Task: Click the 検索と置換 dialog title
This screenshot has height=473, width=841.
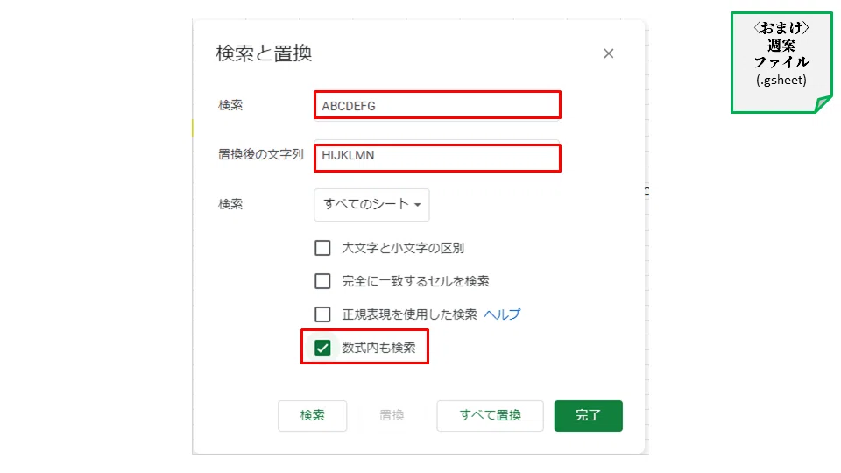Action: [264, 53]
